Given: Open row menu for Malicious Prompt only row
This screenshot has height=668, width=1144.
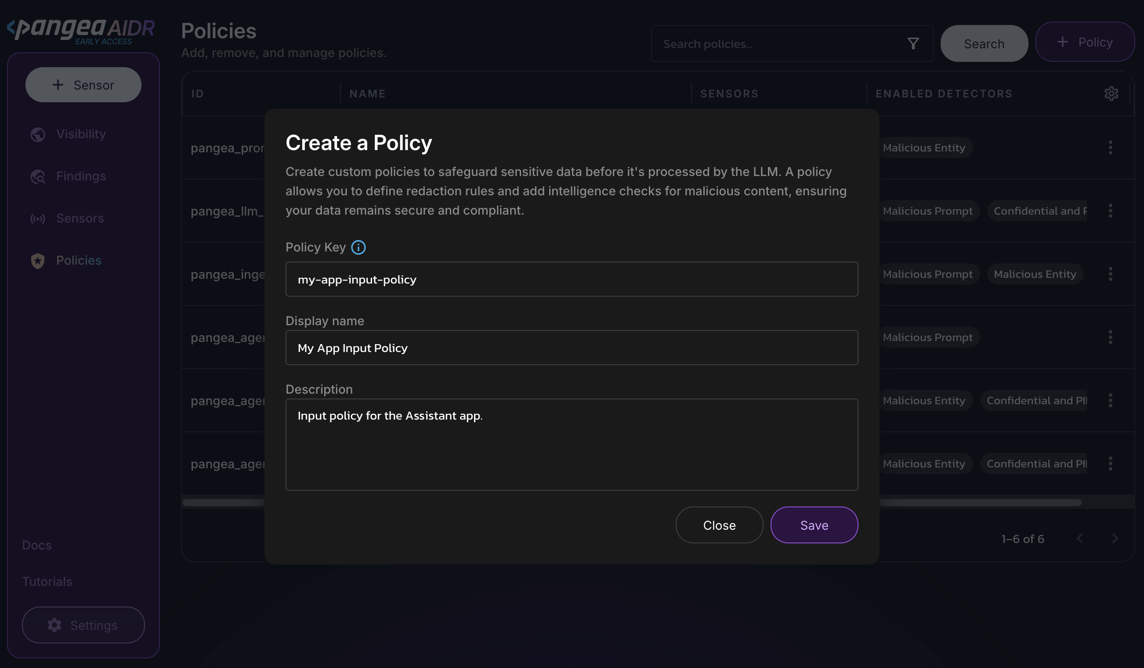Looking at the screenshot, I should click(1111, 337).
